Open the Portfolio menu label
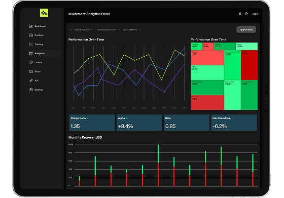284x198 pixels. [x=39, y=35]
